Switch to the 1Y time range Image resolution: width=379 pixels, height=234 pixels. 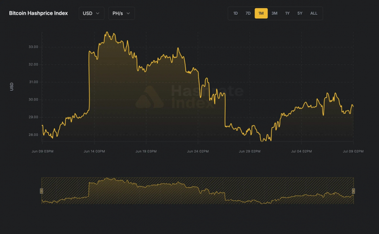(x=287, y=13)
